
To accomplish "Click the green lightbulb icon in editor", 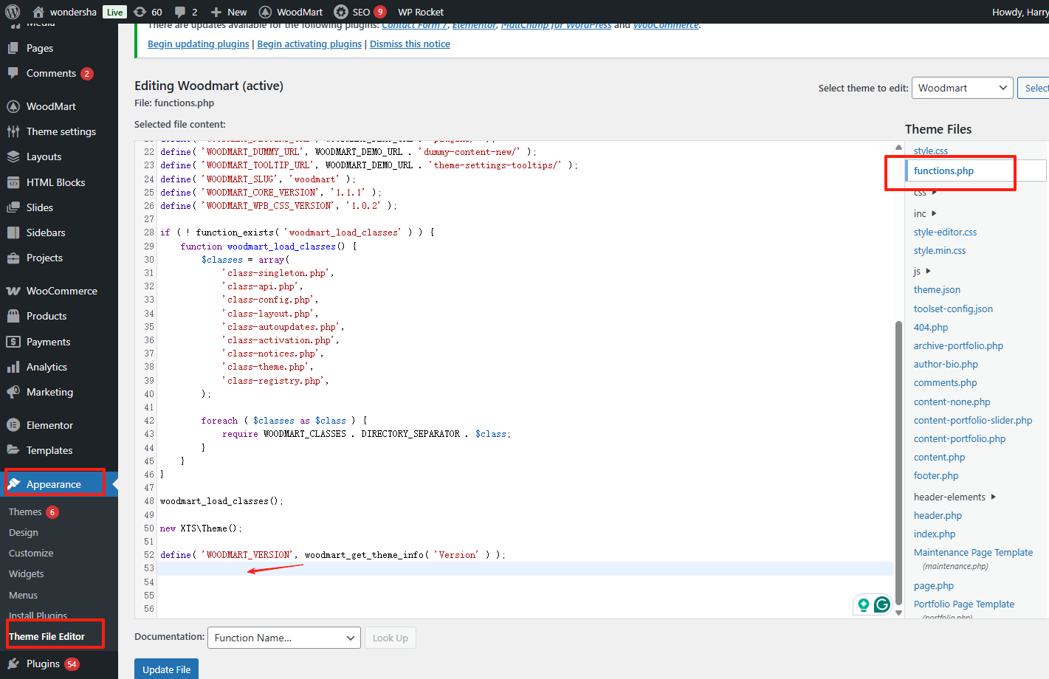I will [863, 604].
